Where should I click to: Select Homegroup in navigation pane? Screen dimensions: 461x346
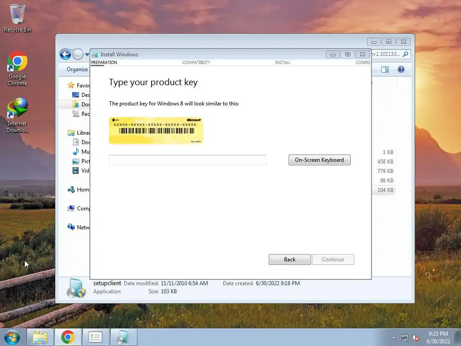(78, 190)
